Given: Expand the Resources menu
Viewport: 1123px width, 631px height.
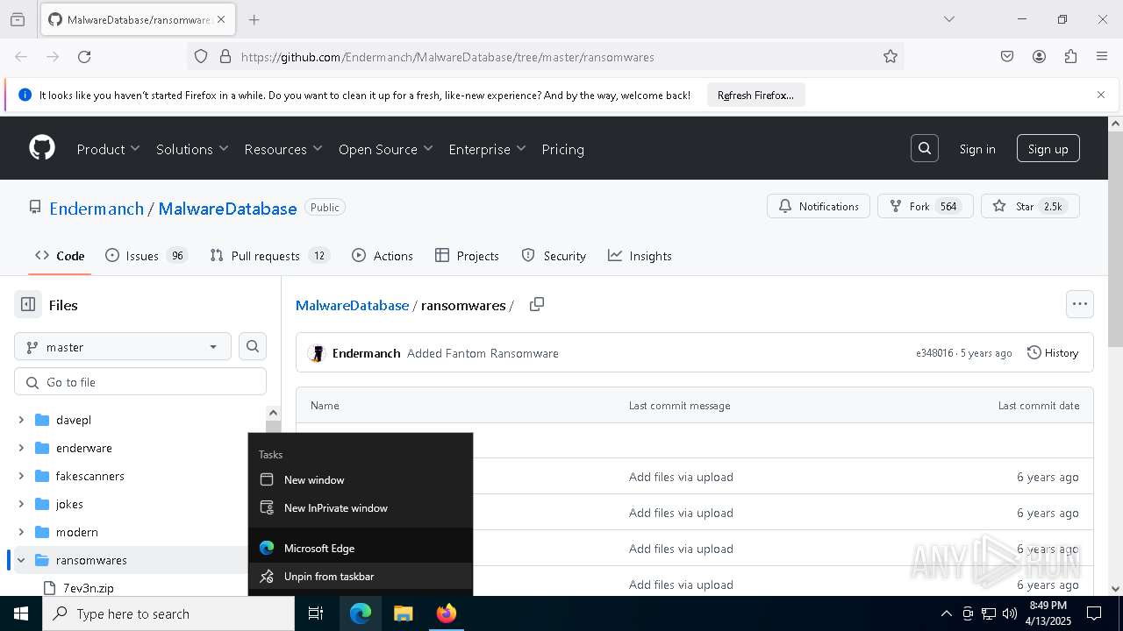Looking at the screenshot, I should (x=283, y=149).
